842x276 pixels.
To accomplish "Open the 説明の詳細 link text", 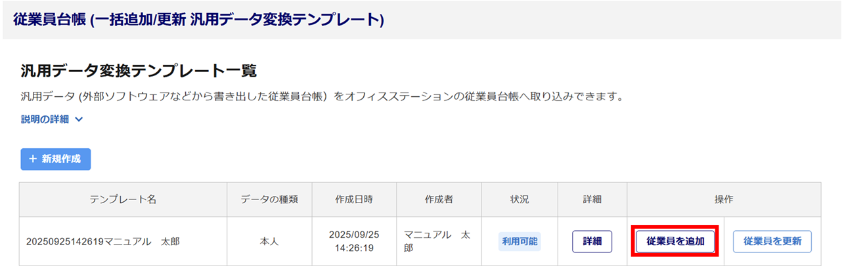I will (45, 119).
